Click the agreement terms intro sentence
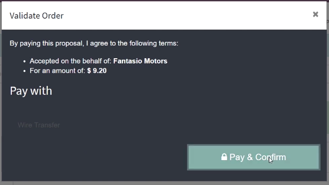 (94, 43)
